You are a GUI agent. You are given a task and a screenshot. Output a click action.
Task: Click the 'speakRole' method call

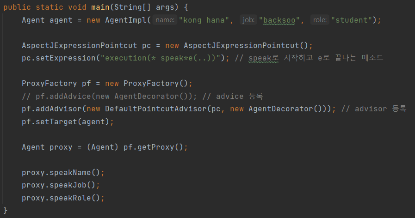[70, 198]
